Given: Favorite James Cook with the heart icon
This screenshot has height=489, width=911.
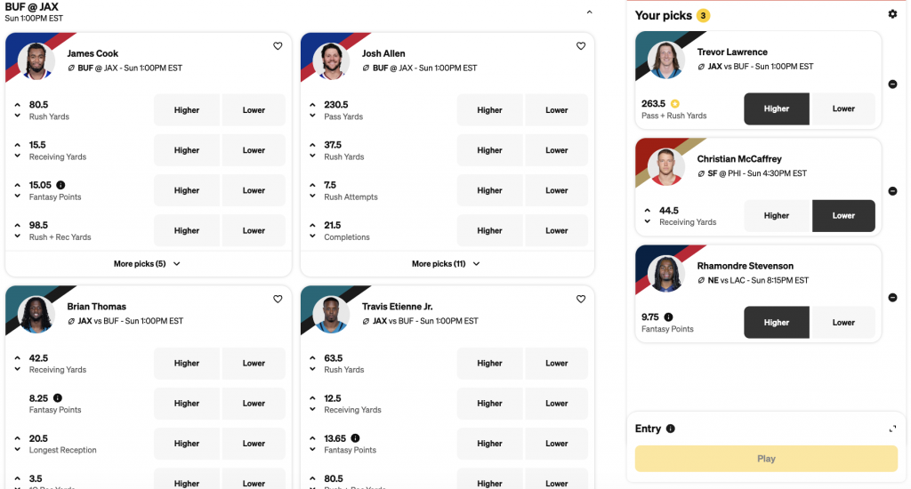Looking at the screenshot, I should coord(278,46).
